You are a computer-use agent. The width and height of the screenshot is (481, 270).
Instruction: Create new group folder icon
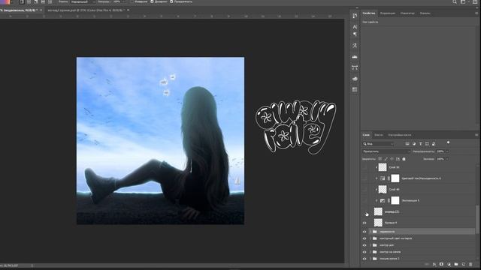click(x=456, y=264)
